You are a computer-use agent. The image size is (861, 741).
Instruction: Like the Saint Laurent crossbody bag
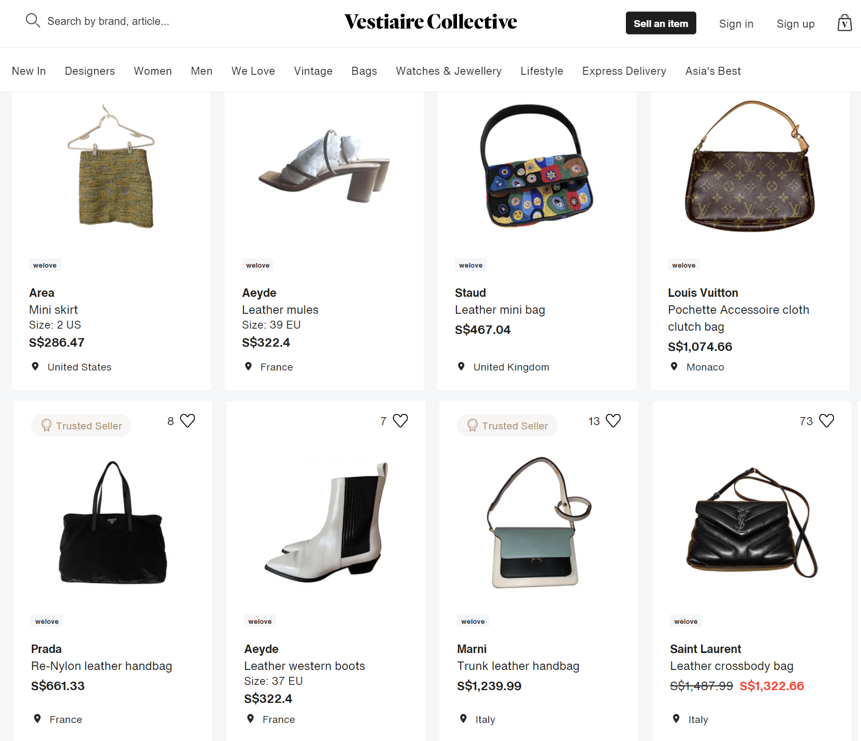coord(827,421)
